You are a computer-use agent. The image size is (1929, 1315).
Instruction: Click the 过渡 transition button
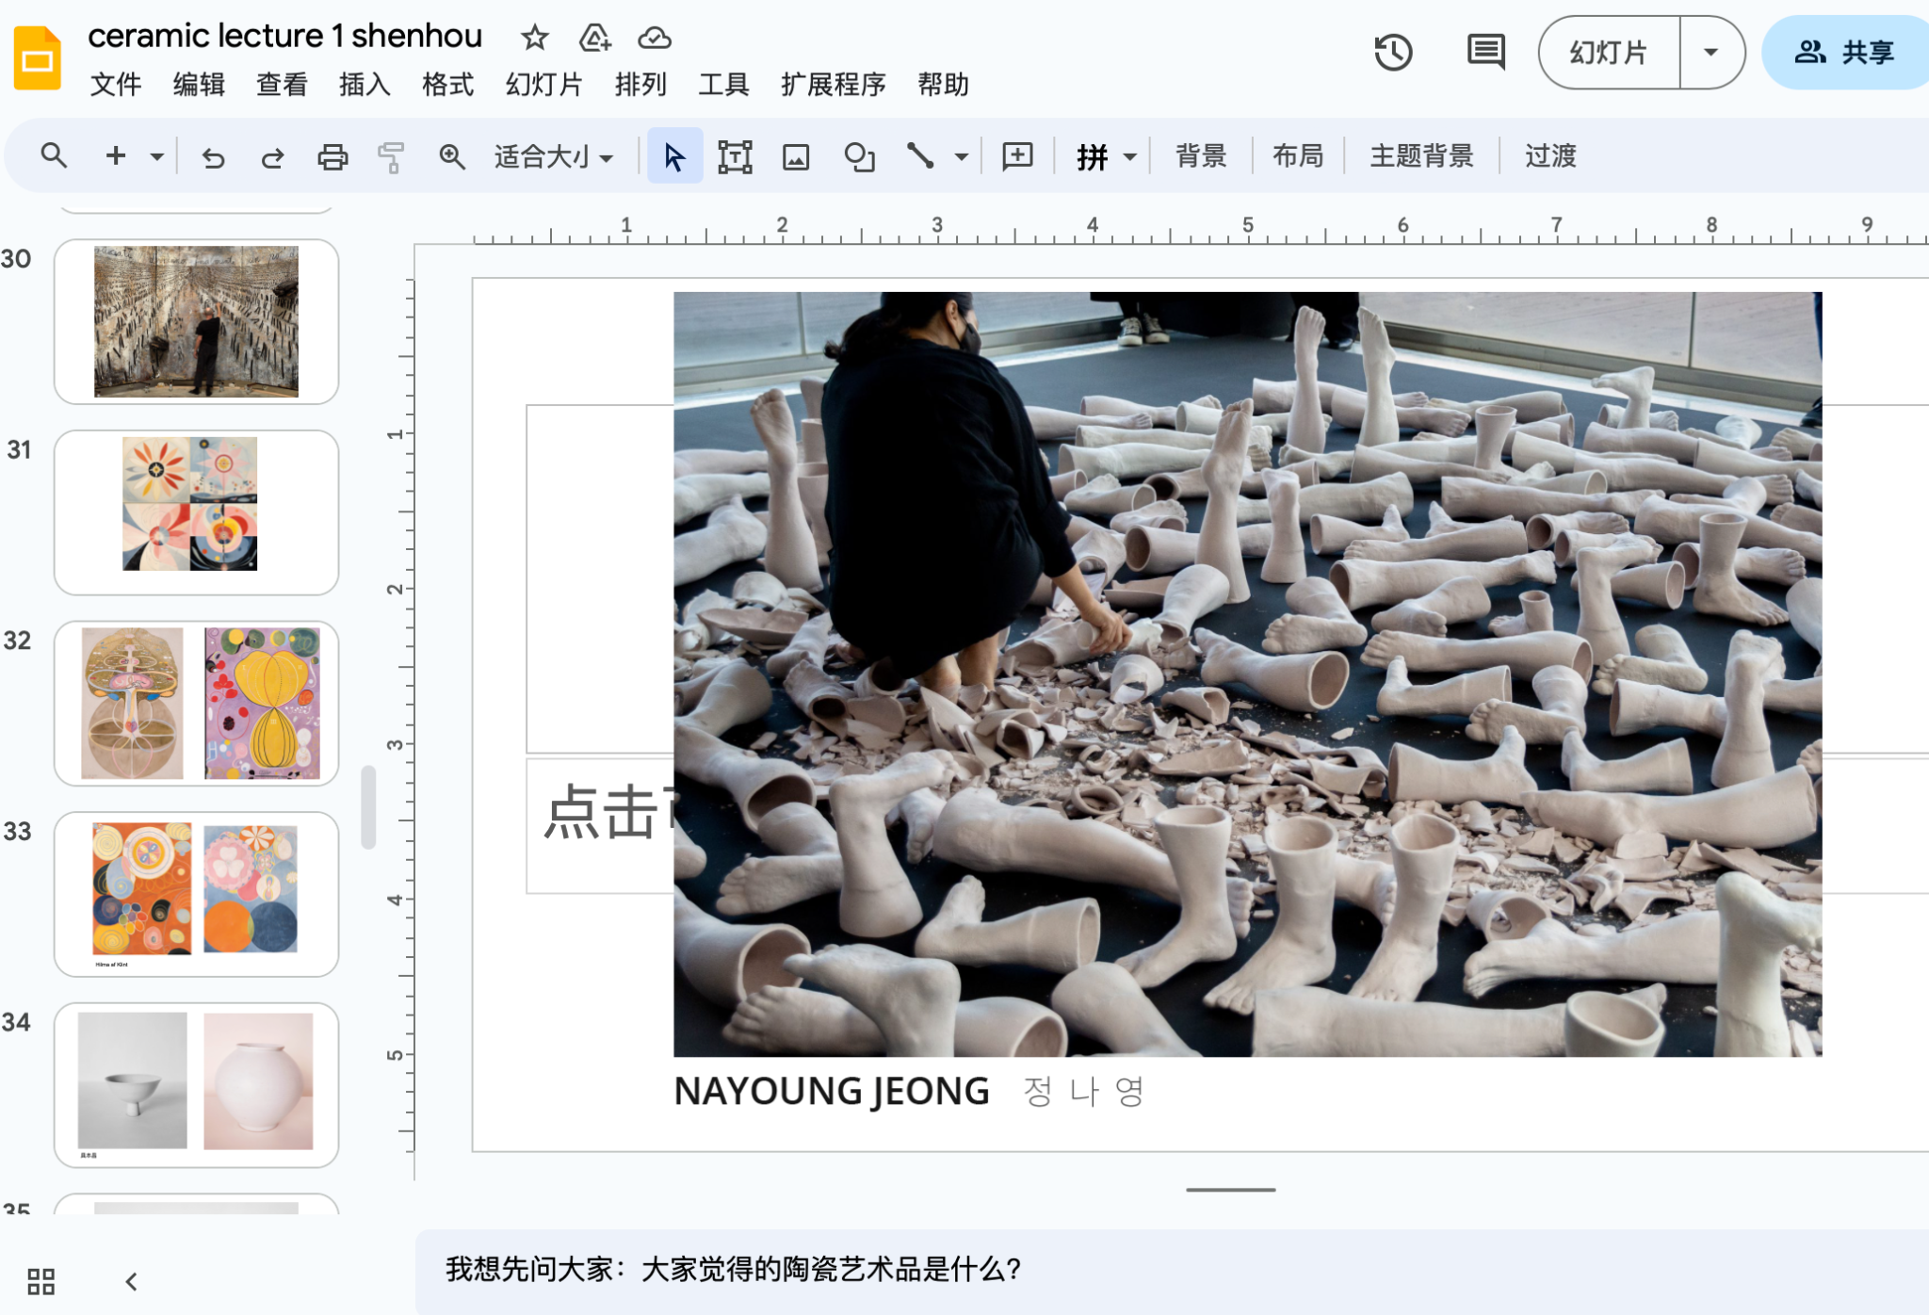(x=1550, y=156)
